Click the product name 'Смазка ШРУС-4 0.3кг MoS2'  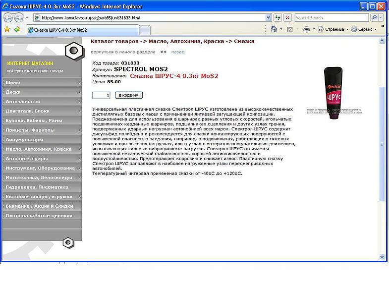click(174, 76)
